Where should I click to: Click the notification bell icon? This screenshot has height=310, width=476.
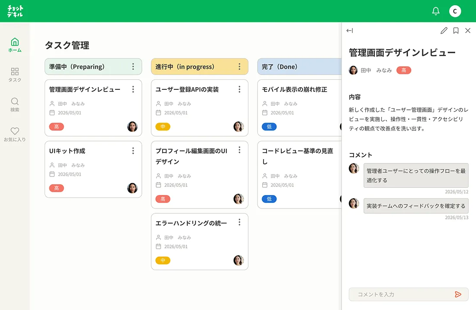pyautogui.click(x=436, y=11)
